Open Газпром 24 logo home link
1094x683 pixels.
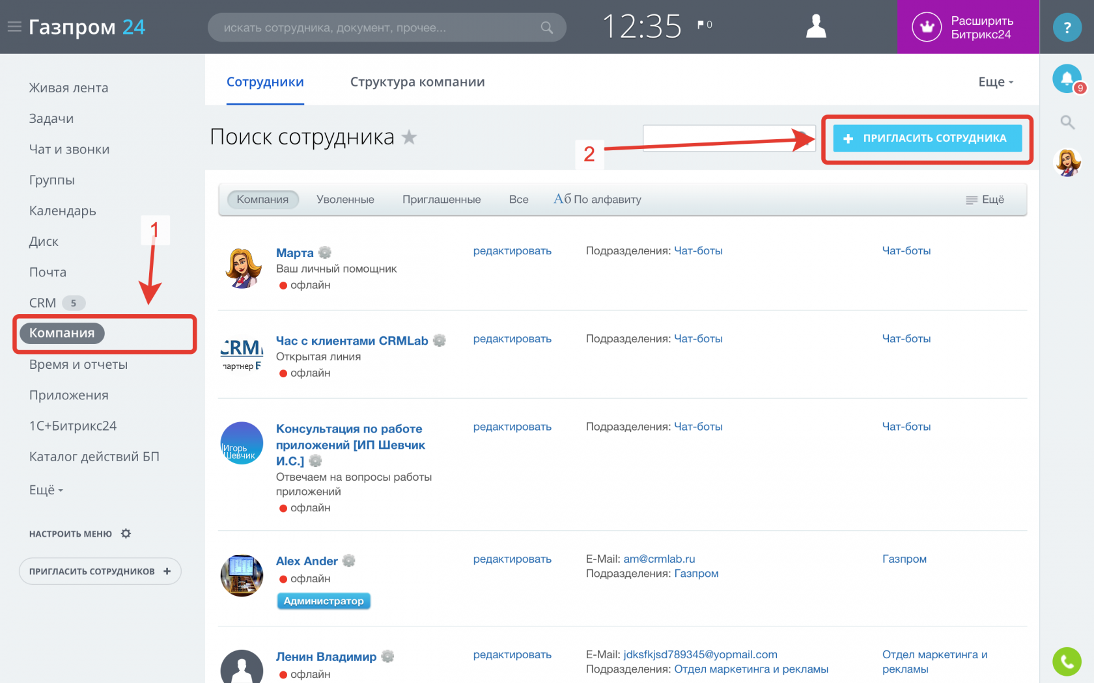(x=87, y=27)
